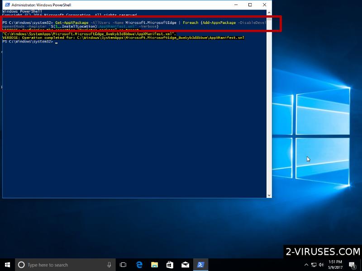Open the Windows Store taskbar icon
Screen dimensions: 362x271
(x=170, y=265)
